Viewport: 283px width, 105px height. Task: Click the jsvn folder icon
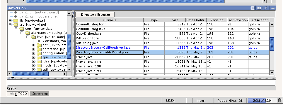click(x=33, y=37)
